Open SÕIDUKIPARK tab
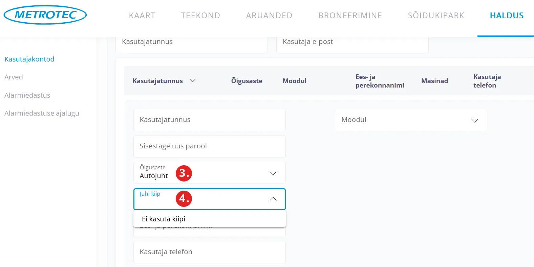Viewport: 534px width, 267px height. click(436, 16)
